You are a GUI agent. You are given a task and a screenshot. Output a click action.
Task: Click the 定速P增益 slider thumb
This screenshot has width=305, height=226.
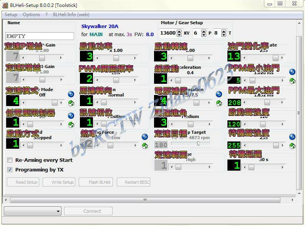point(42,58)
